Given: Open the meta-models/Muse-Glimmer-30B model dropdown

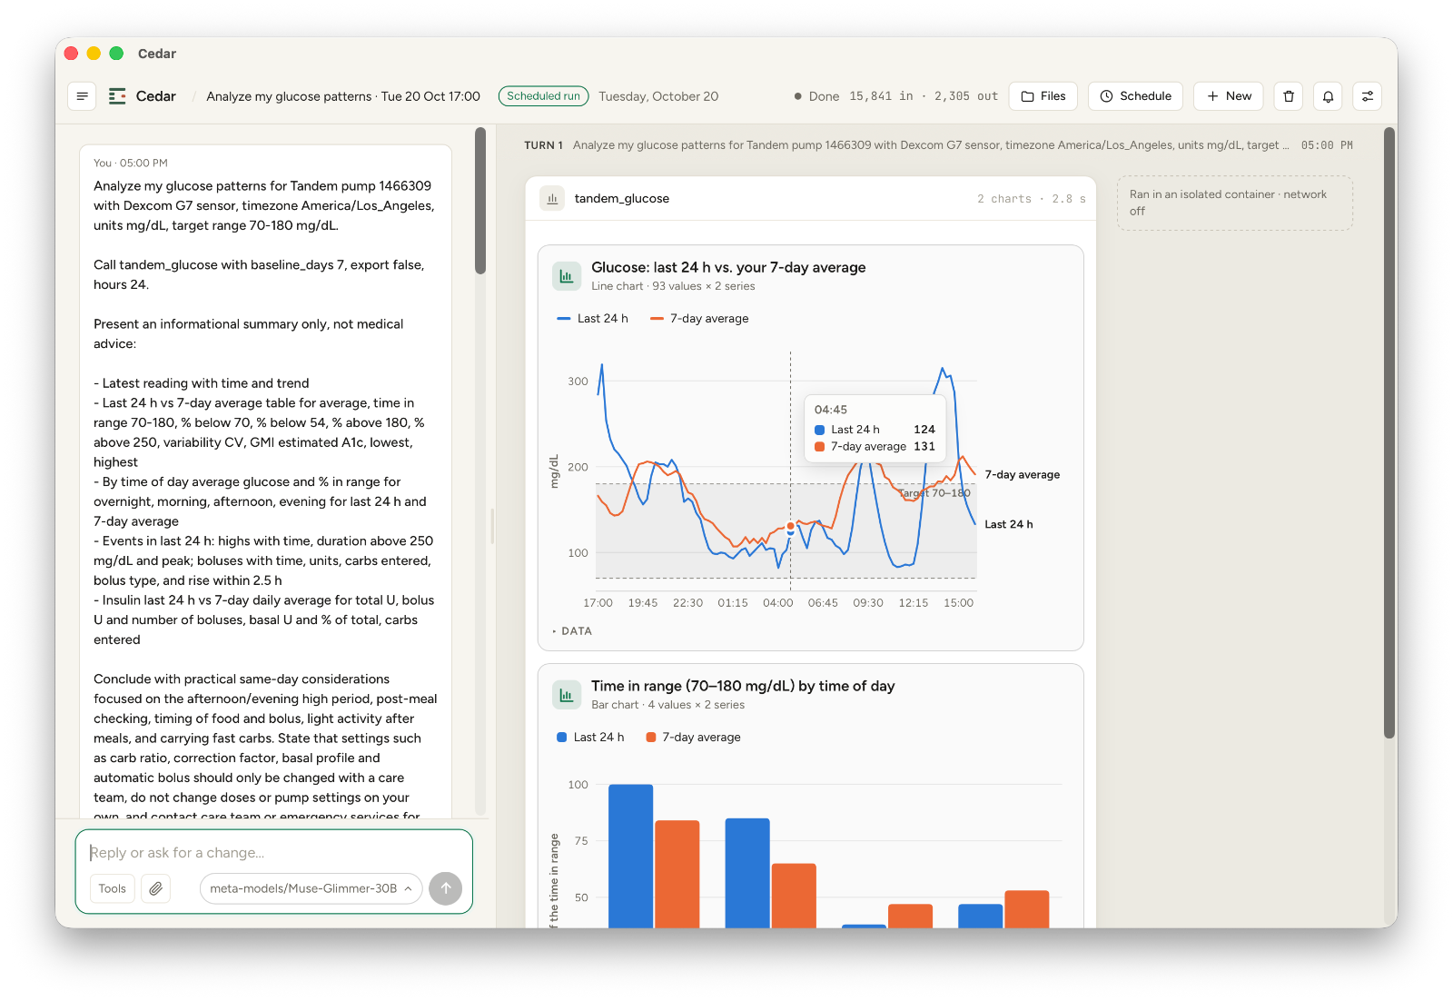Looking at the screenshot, I should (x=311, y=888).
